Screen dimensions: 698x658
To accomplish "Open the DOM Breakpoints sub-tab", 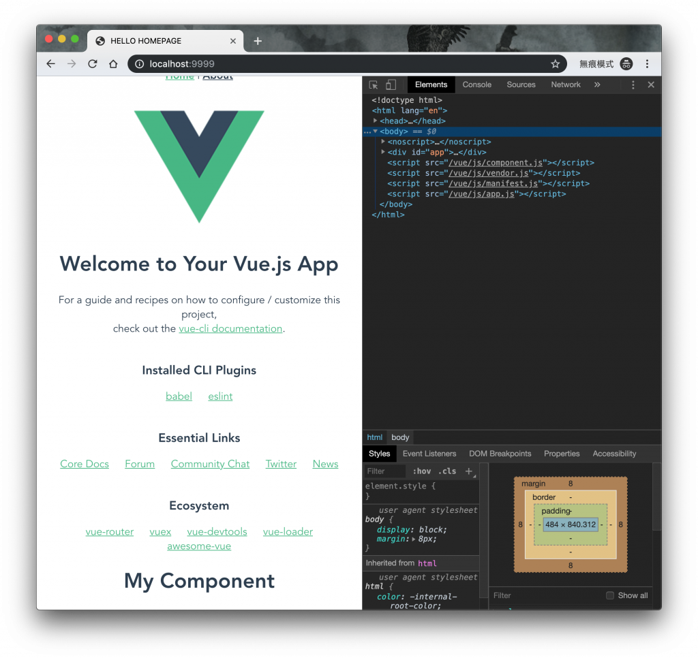I will click(x=500, y=454).
